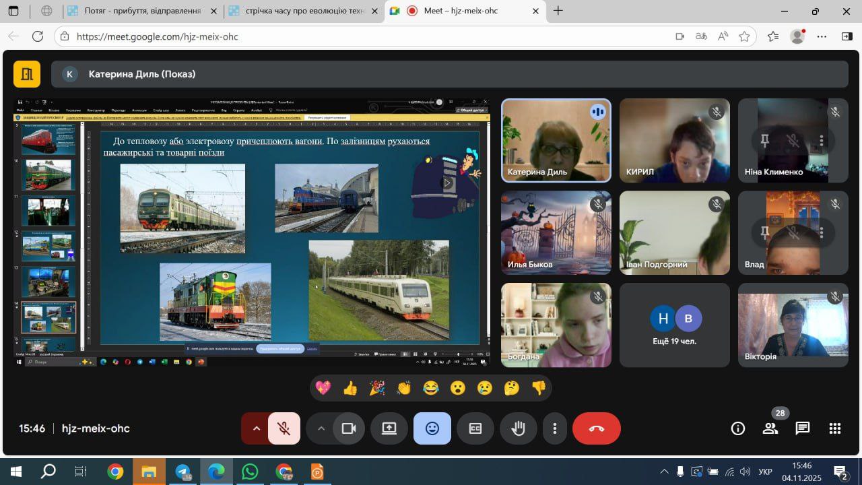Raise hand in the meeting
This screenshot has height=485, width=862.
pos(518,428)
